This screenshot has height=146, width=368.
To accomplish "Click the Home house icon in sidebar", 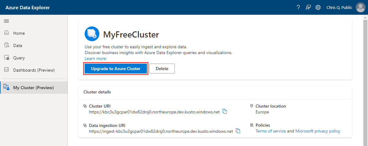I will [x=6, y=33].
